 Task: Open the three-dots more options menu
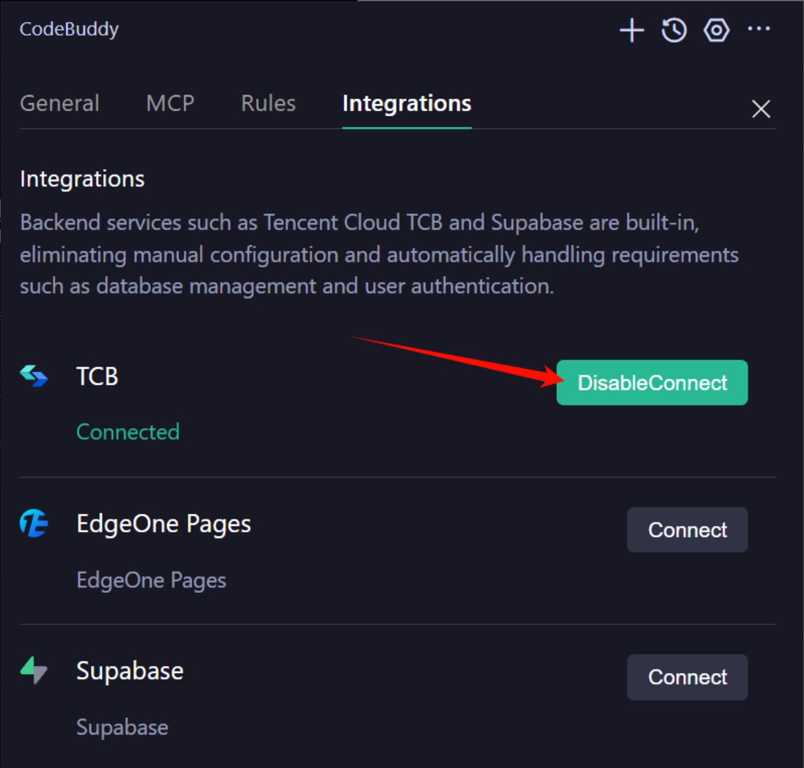(x=759, y=29)
